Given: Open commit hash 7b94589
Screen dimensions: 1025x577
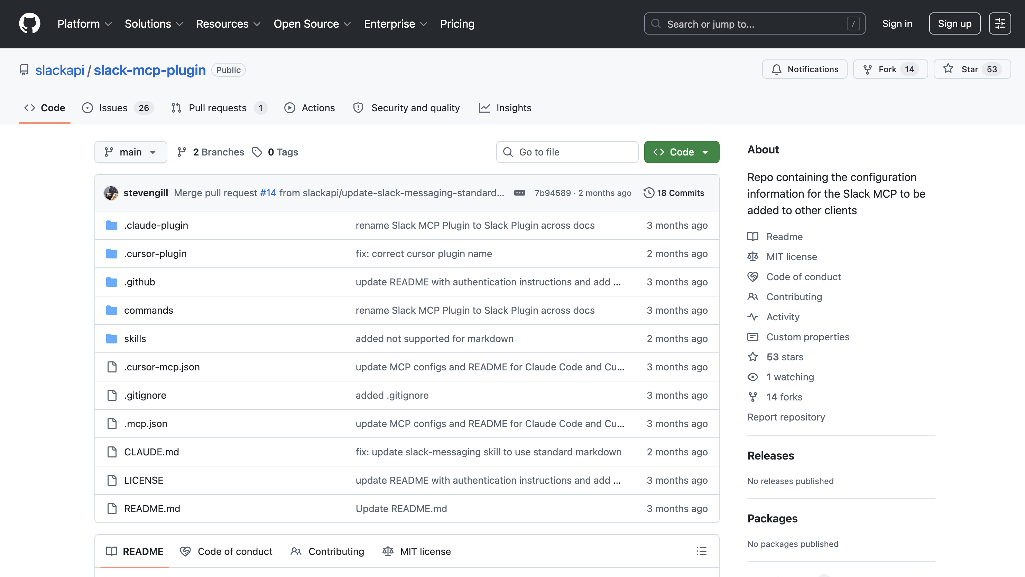Looking at the screenshot, I should [553, 193].
